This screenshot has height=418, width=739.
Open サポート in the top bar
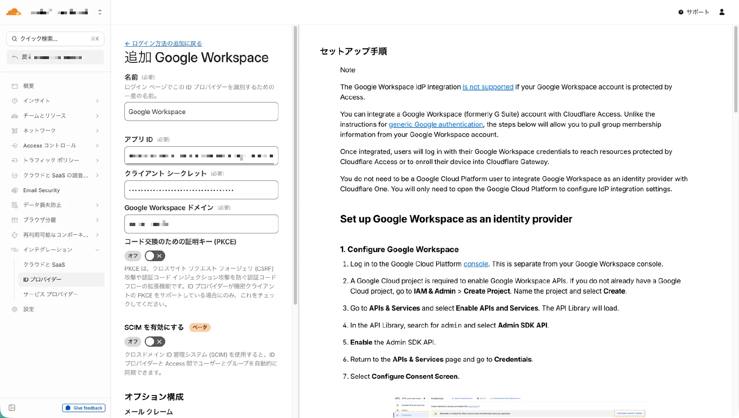tap(694, 12)
